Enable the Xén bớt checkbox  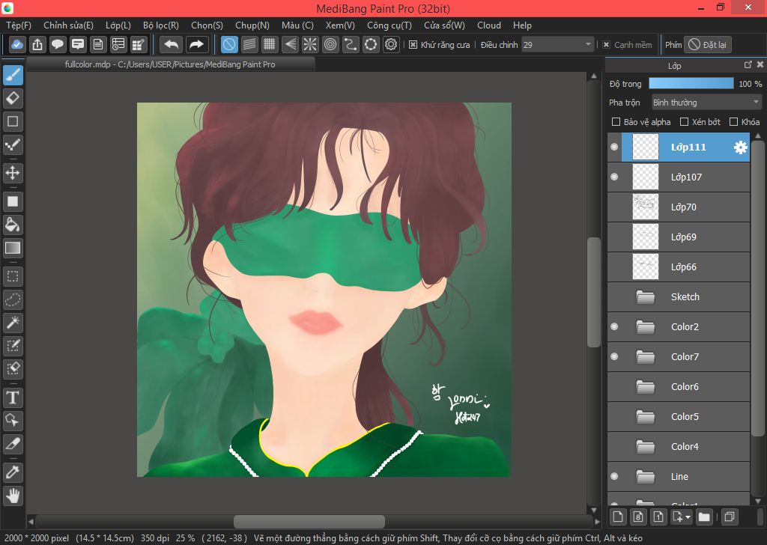pos(685,122)
